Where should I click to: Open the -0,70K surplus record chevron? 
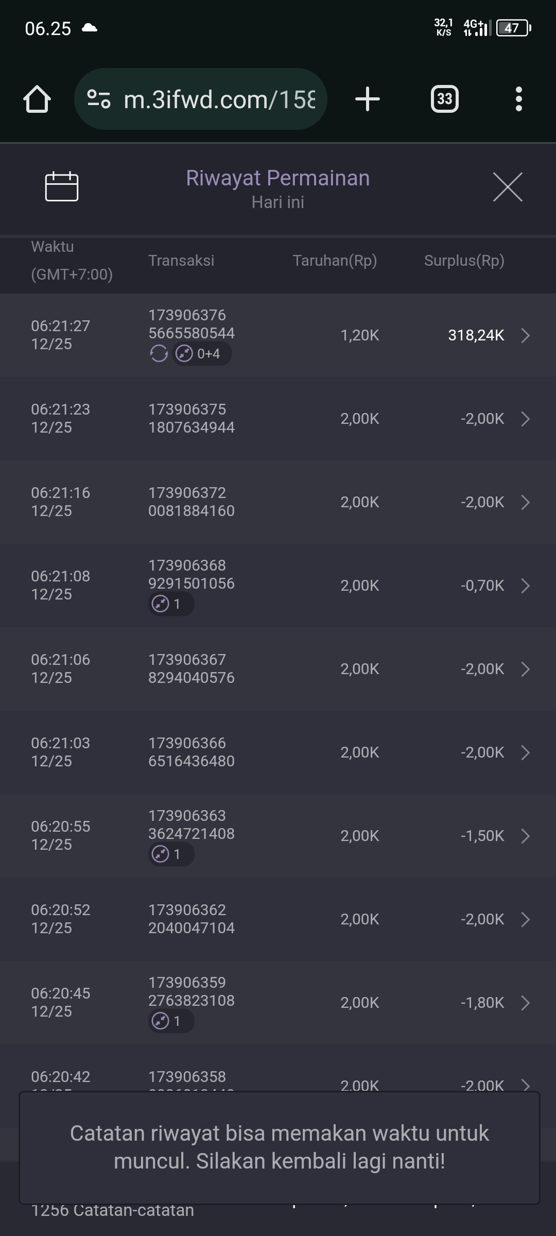525,586
